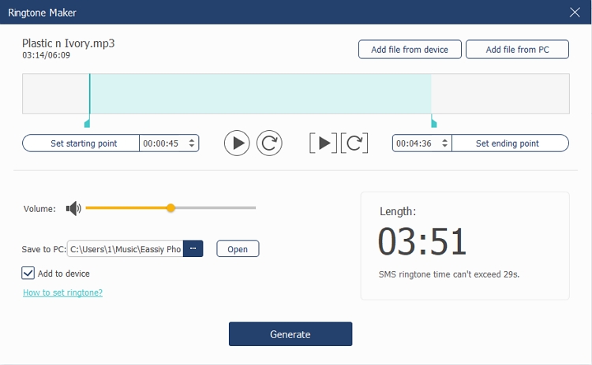Screen dimensions: 592x365
Task: Restart playback with the circular replay icon
Action: click(x=269, y=143)
